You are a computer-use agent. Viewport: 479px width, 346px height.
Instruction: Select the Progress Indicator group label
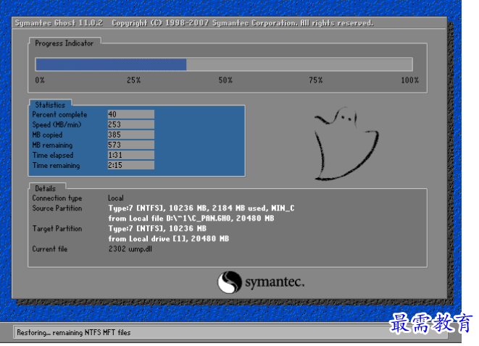point(64,43)
